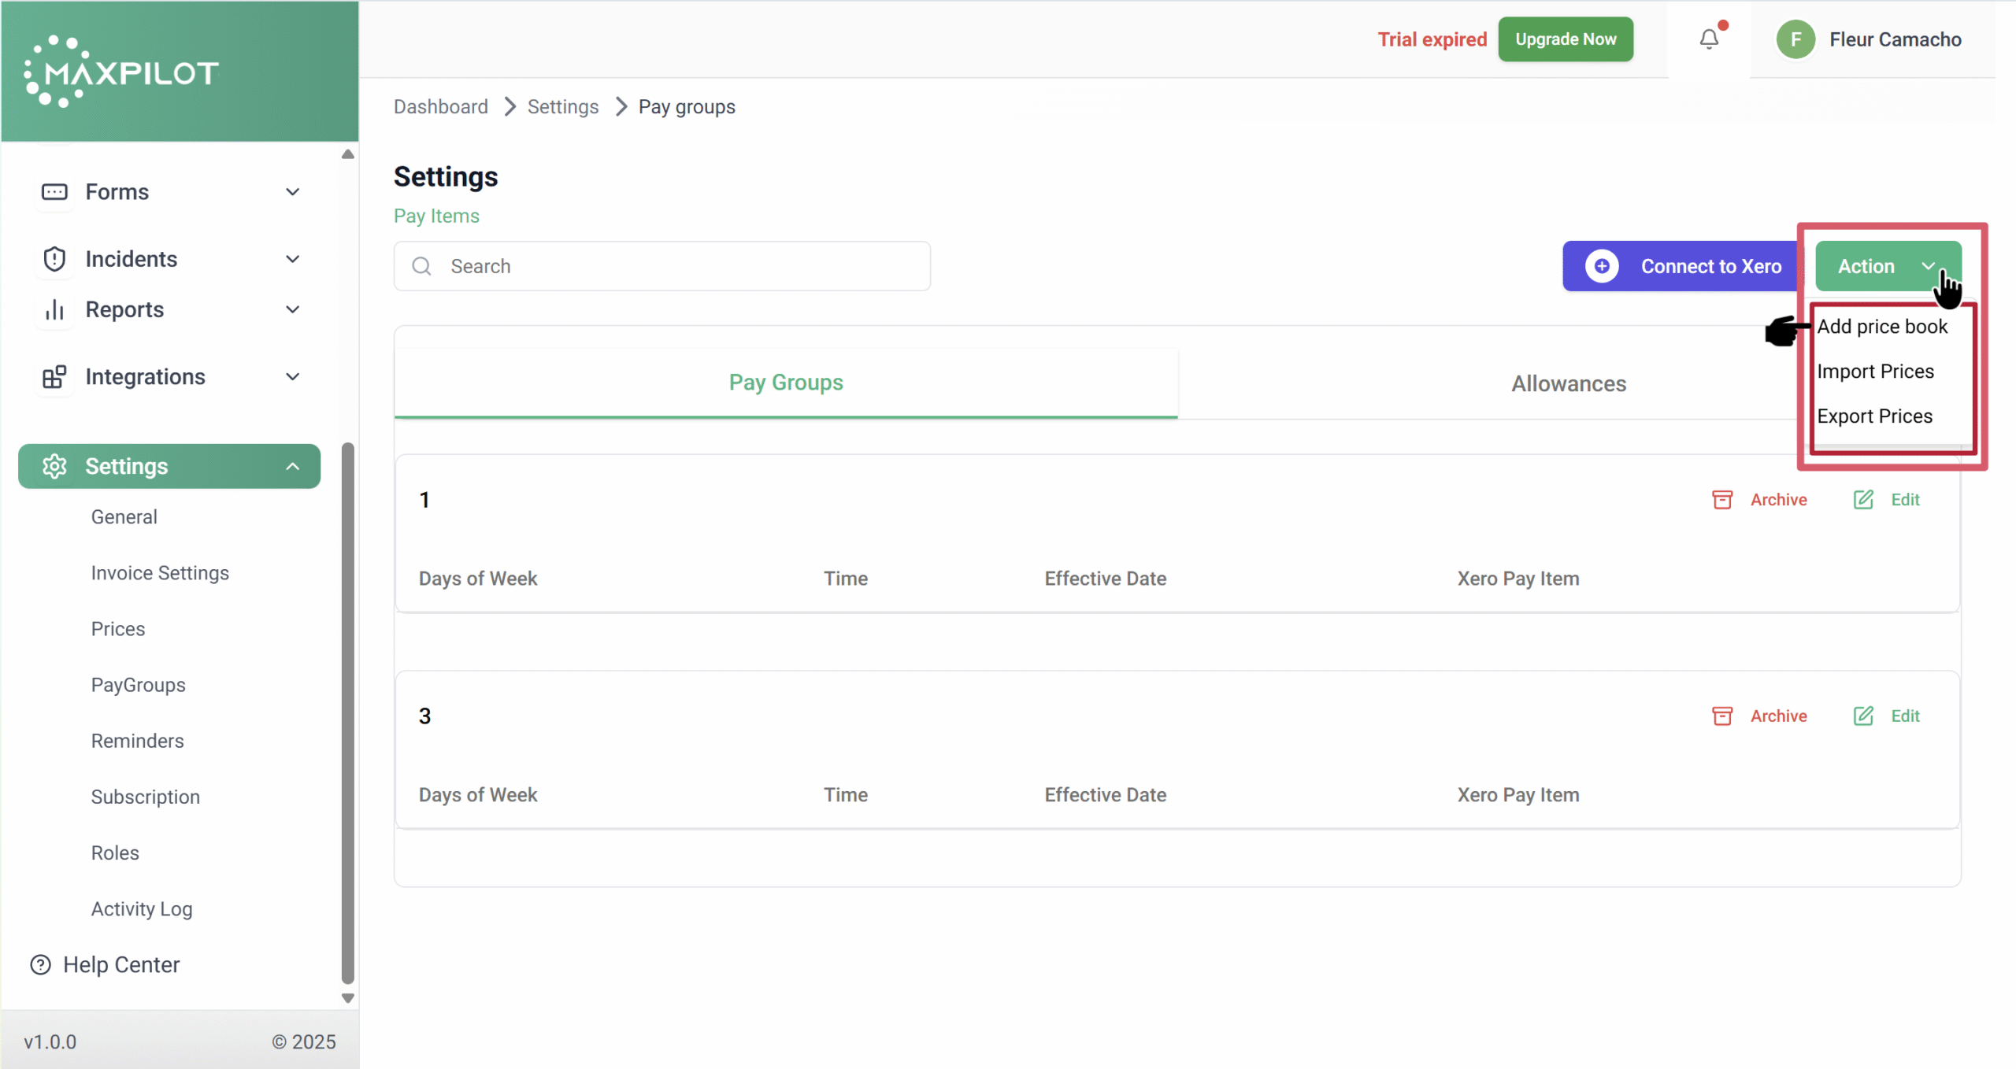Click the user avatar for Fleur Camacho
The width and height of the screenshot is (2016, 1069).
1795,39
